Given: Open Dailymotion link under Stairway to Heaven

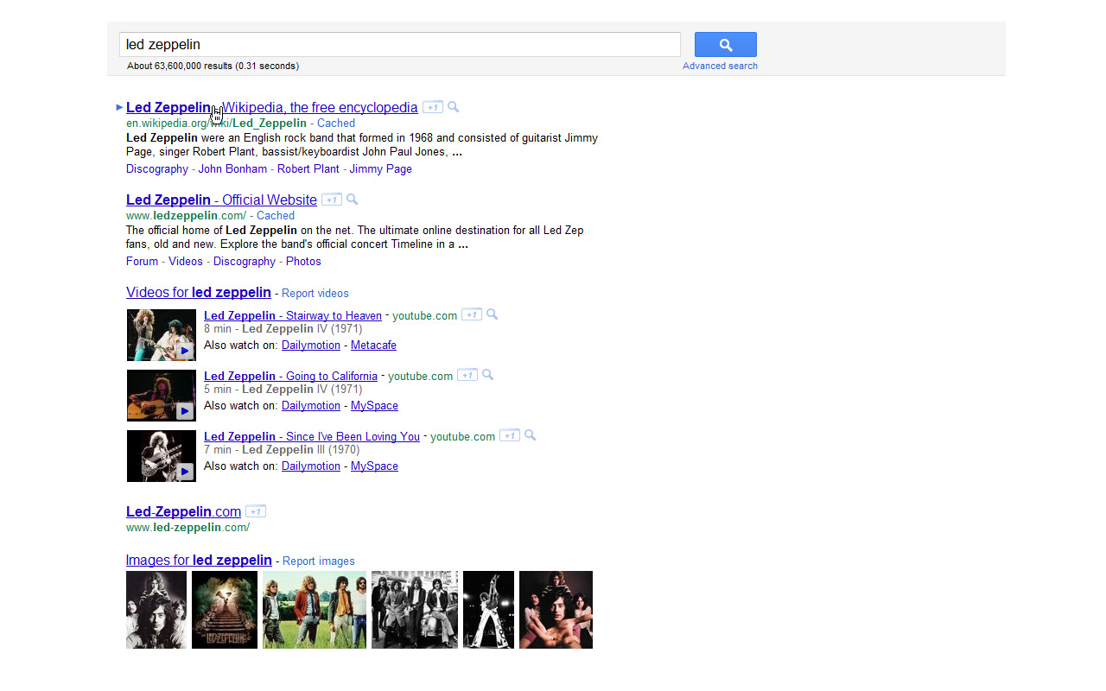Looking at the screenshot, I should tap(311, 345).
